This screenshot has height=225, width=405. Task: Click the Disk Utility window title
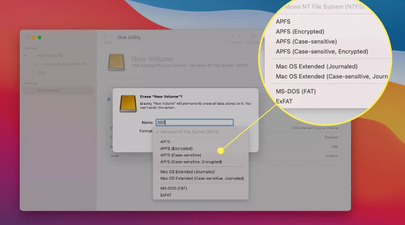(x=129, y=37)
